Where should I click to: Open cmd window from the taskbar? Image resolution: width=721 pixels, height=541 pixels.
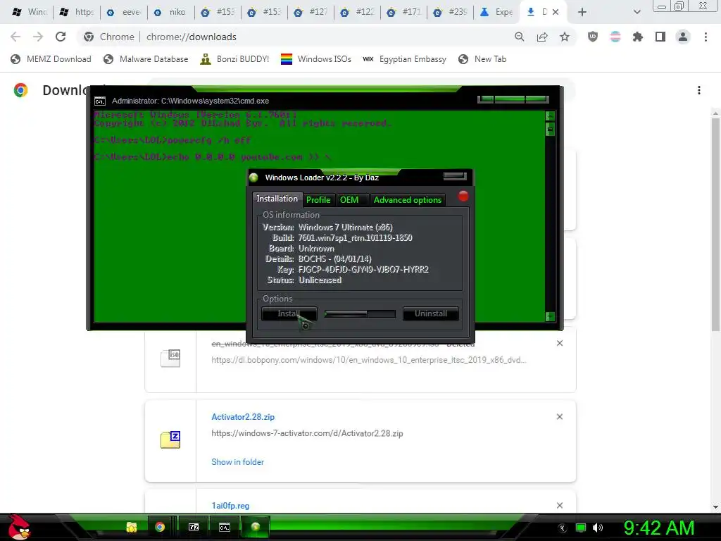coord(224,527)
